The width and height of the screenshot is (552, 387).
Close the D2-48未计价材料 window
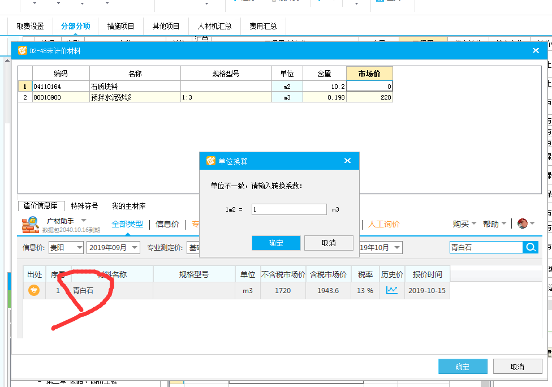point(536,50)
